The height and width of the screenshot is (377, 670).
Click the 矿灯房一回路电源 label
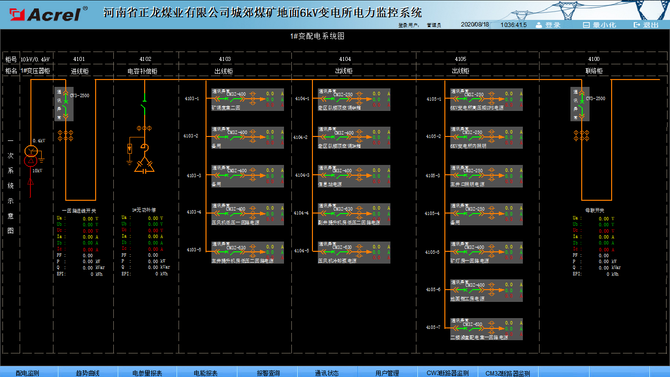tap(469, 261)
